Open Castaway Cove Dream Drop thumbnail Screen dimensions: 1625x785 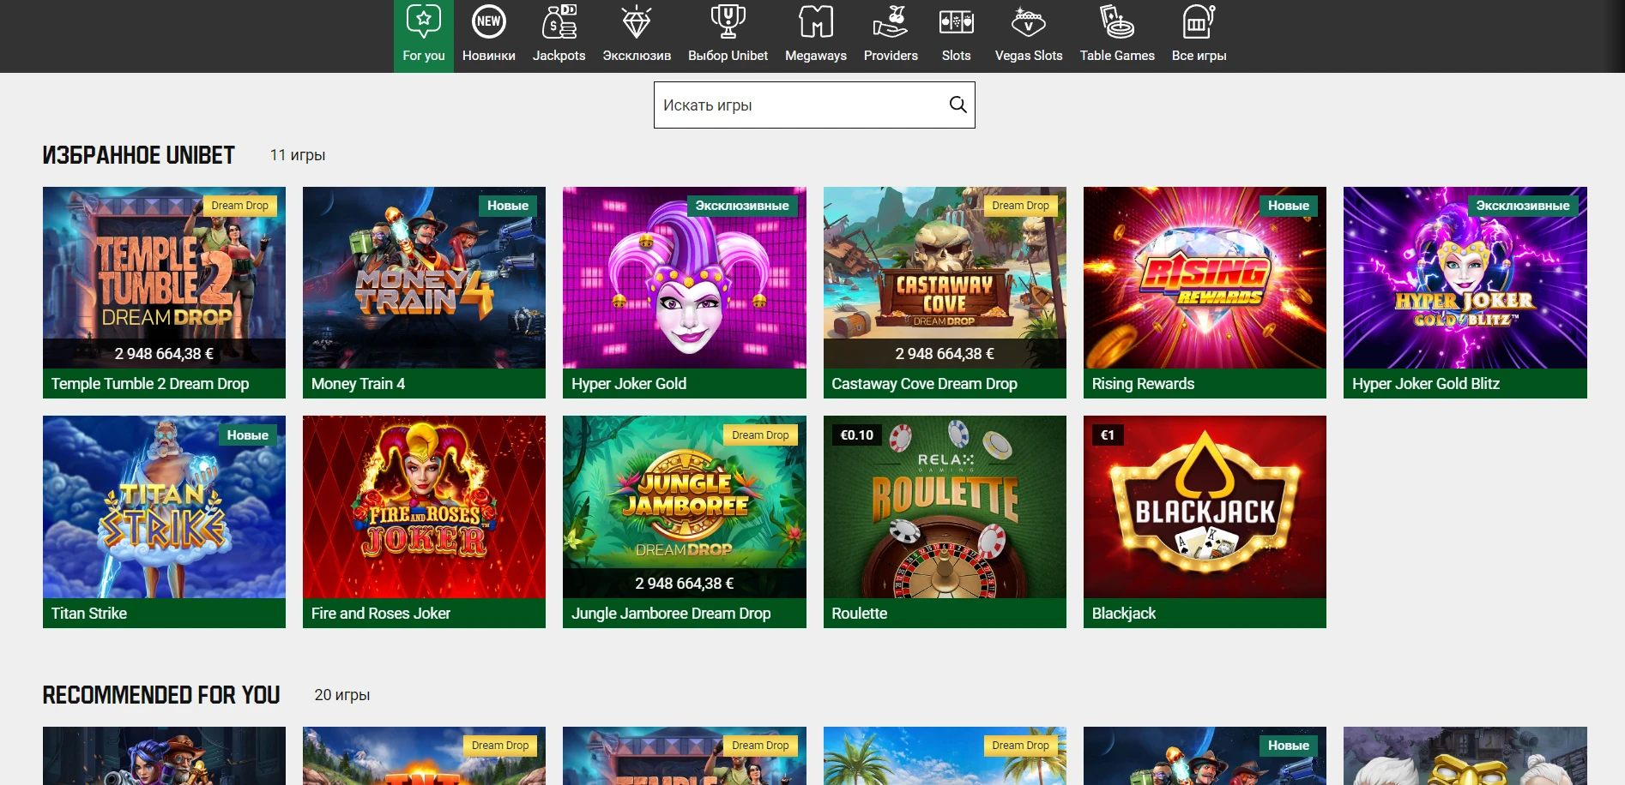click(945, 278)
